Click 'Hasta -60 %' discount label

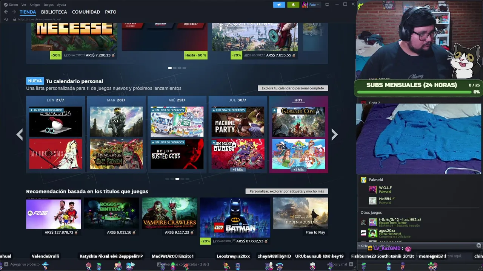(x=196, y=55)
